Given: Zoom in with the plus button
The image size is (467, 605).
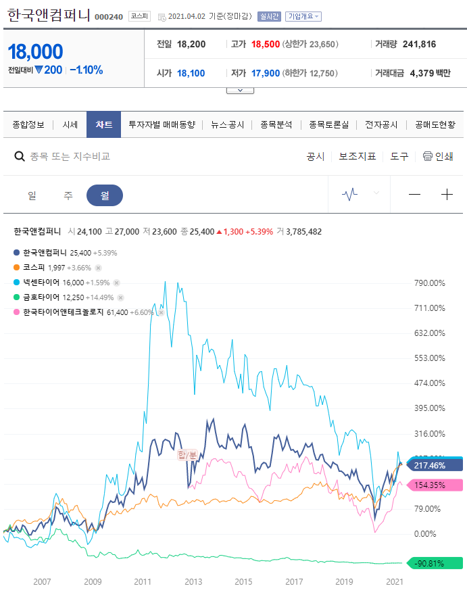Looking at the screenshot, I should pyautogui.click(x=447, y=194).
